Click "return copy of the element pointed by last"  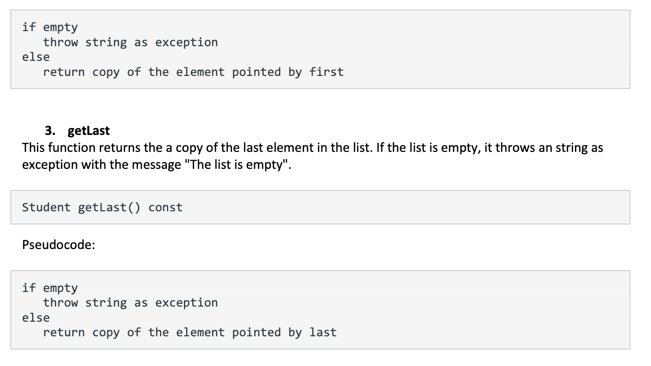click(x=190, y=333)
